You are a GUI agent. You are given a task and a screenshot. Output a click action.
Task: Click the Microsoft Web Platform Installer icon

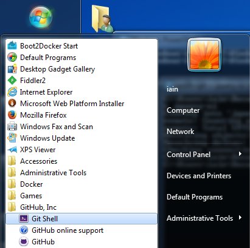click(12, 104)
